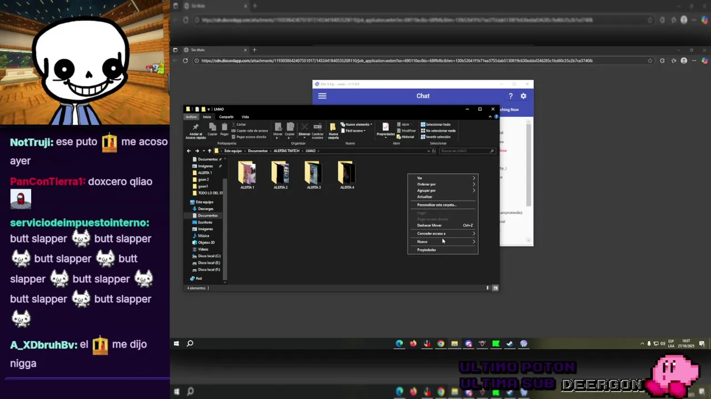Click Pegar acceso directo in ribbon

click(249, 137)
